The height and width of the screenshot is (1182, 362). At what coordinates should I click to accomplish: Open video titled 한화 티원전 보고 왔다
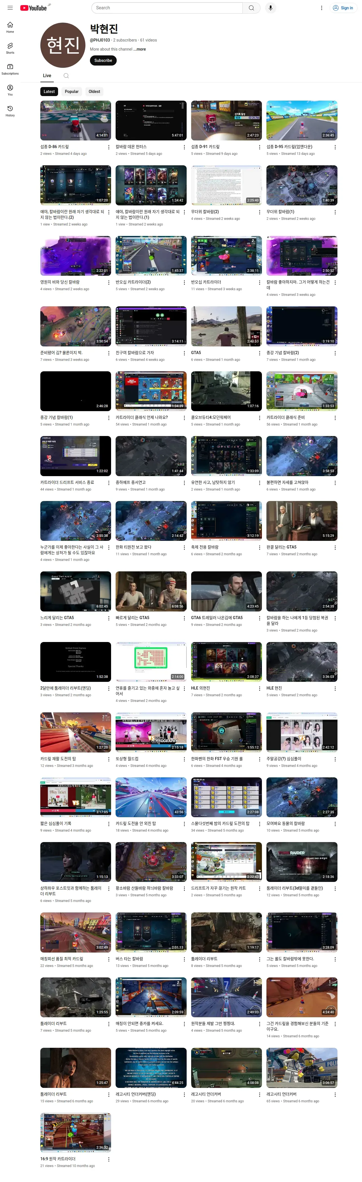[134, 547]
